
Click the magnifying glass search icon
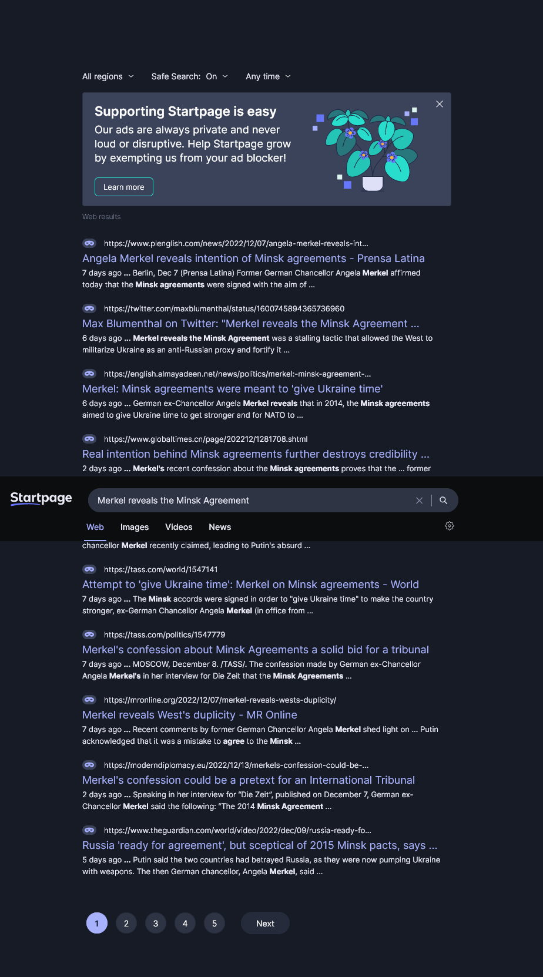tap(444, 501)
